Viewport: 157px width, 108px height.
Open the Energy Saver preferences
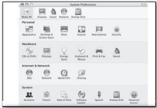(x=64, y=54)
